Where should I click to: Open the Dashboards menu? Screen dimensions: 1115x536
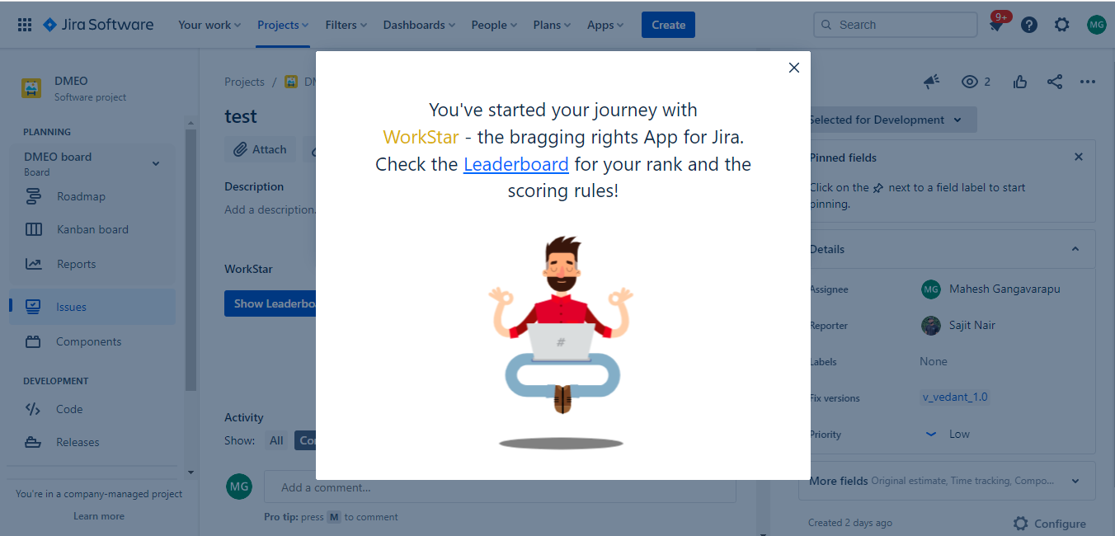tap(420, 25)
